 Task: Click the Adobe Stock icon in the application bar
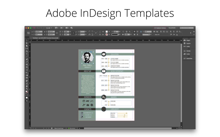coord(42,28)
